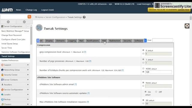Turn Off cPAddons source automatic updates
This screenshot has height=108, width=192.
click(156, 91)
